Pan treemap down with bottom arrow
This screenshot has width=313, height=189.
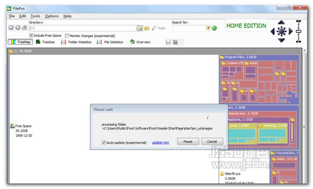tap(281, 41)
